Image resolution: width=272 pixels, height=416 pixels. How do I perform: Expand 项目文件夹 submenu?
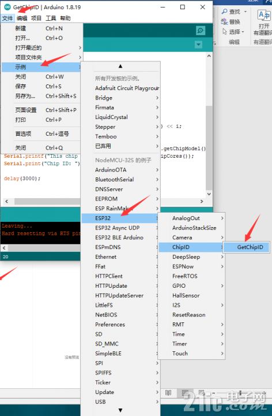point(41,57)
